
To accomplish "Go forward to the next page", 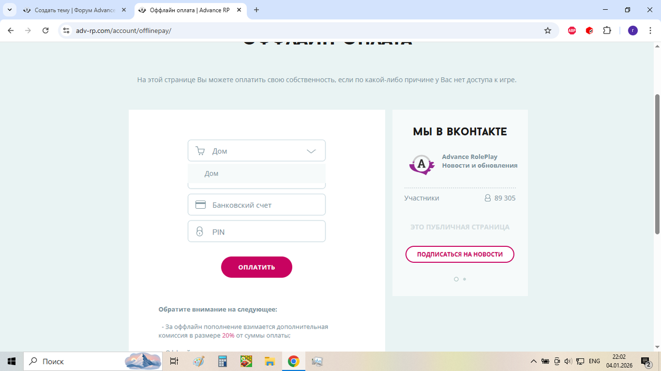I will click(28, 30).
